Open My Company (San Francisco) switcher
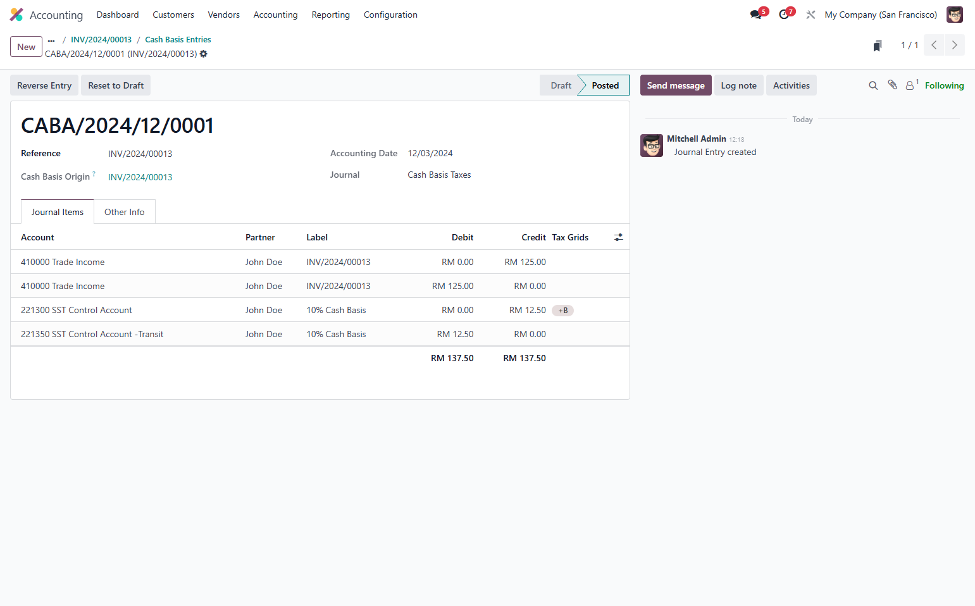 (x=881, y=15)
